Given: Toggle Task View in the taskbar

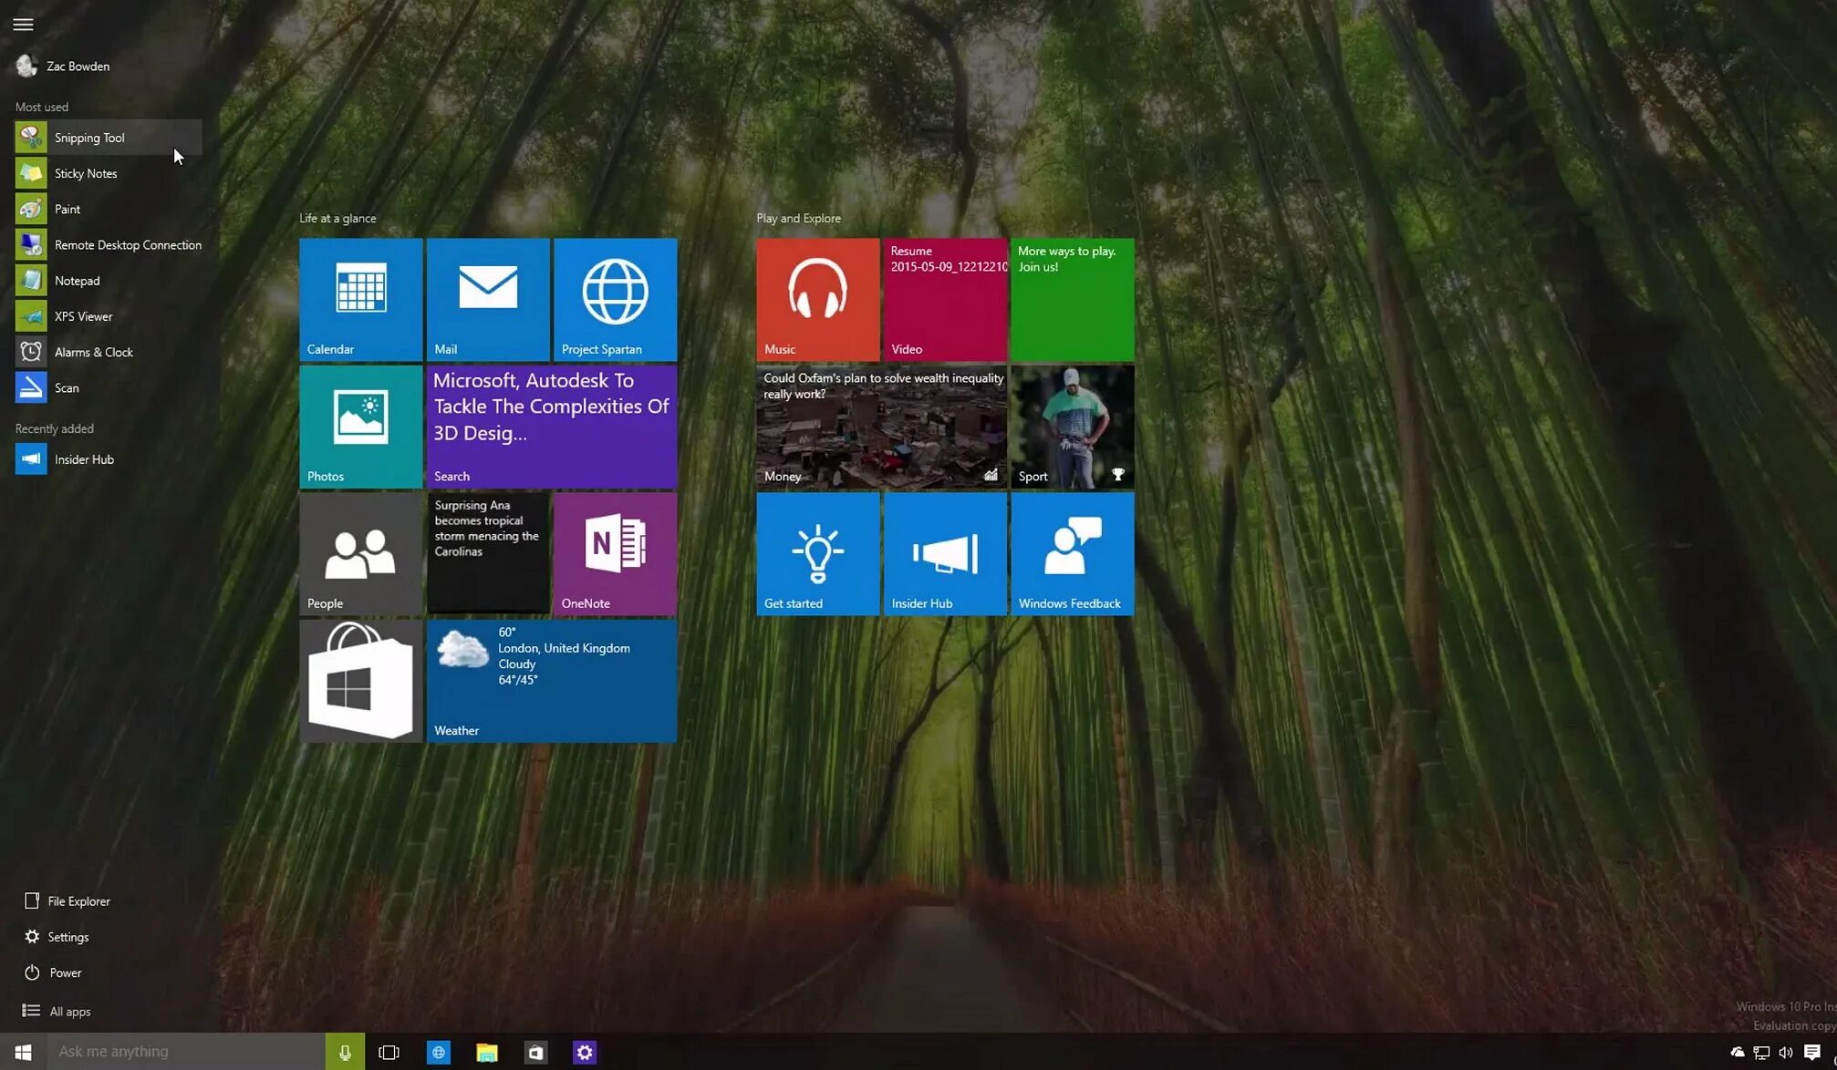Looking at the screenshot, I should pyautogui.click(x=389, y=1052).
